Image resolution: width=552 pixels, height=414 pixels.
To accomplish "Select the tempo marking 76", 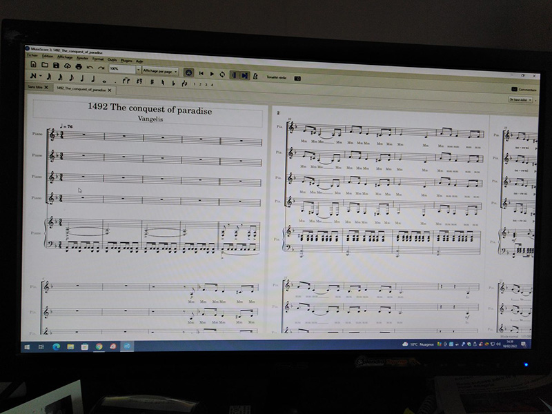I will (66, 126).
